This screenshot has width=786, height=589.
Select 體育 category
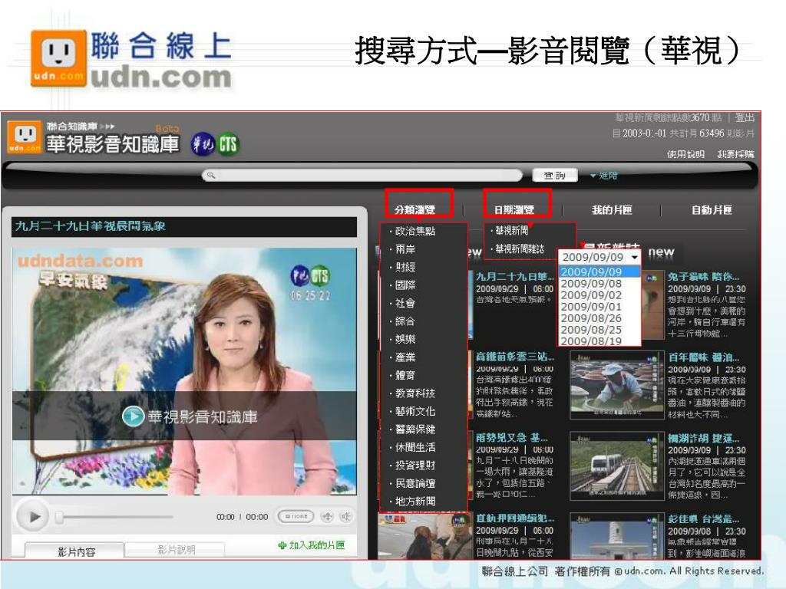pos(405,375)
